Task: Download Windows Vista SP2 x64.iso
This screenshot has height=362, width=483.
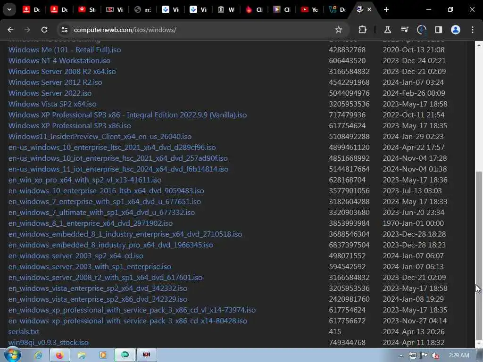Action: pos(52,104)
